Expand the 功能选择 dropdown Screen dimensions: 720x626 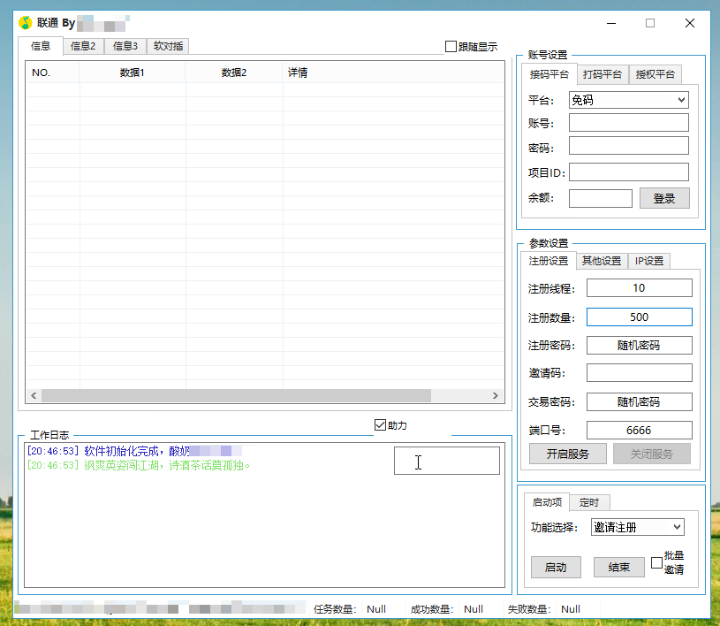[x=637, y=527]
